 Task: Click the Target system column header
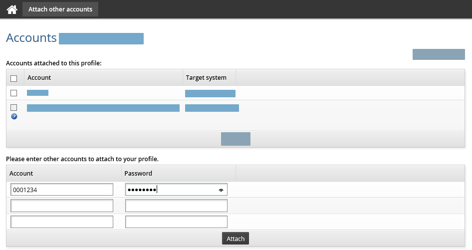tap(206, 78)
